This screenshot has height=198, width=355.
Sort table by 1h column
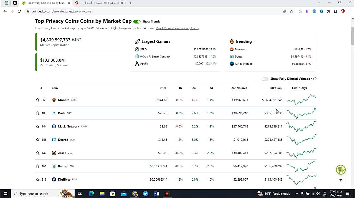tap(180, 88)
